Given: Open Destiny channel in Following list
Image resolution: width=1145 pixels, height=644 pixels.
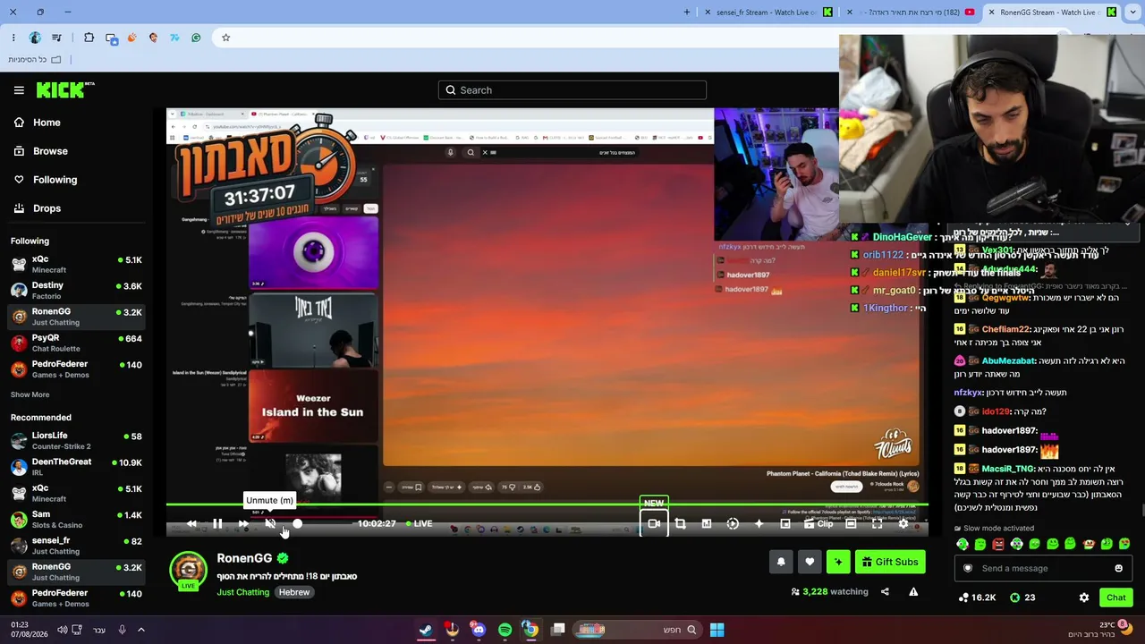Looking at the screenshot, I should [x=76, y=291].
